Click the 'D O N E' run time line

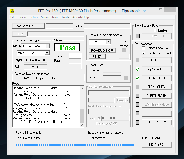pos(38,122)
